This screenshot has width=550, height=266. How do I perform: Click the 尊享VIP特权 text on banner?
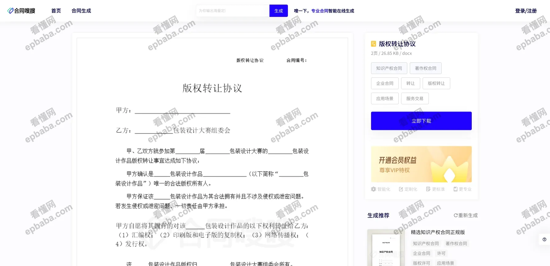[x=394, y=170]
